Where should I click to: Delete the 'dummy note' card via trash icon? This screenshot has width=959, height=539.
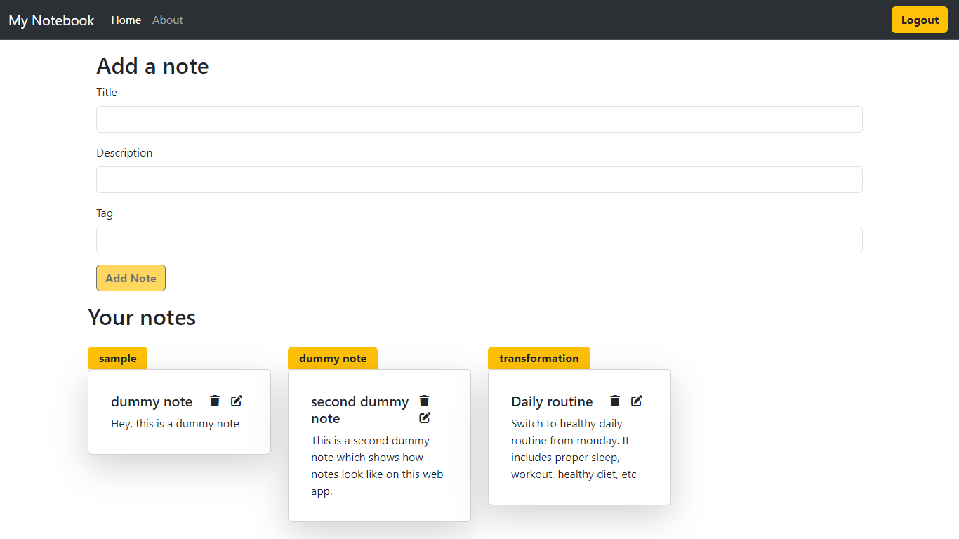(215, 401)
